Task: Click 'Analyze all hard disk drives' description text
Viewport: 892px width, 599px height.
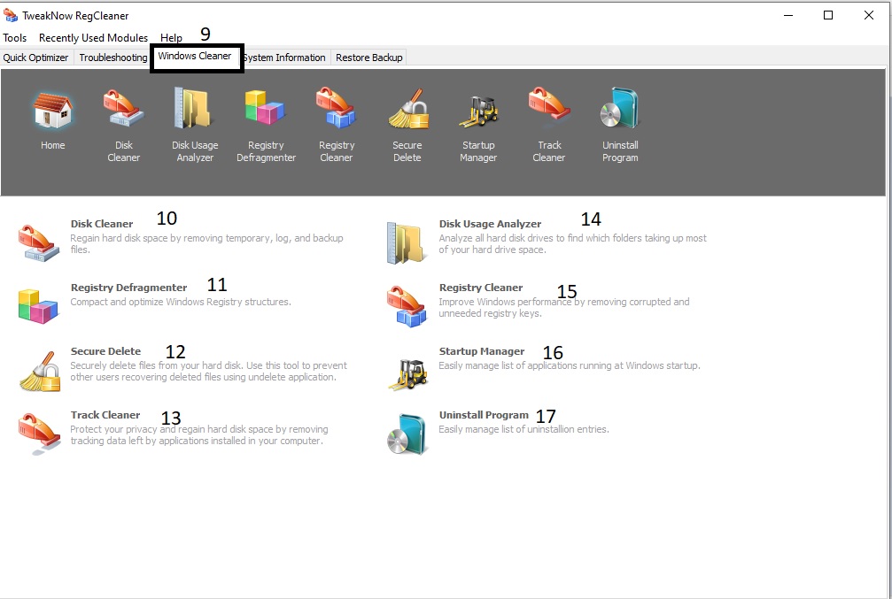Action: [x=572, y=244]
